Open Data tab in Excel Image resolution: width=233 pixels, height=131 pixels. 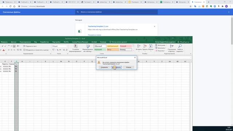(13, 42)
